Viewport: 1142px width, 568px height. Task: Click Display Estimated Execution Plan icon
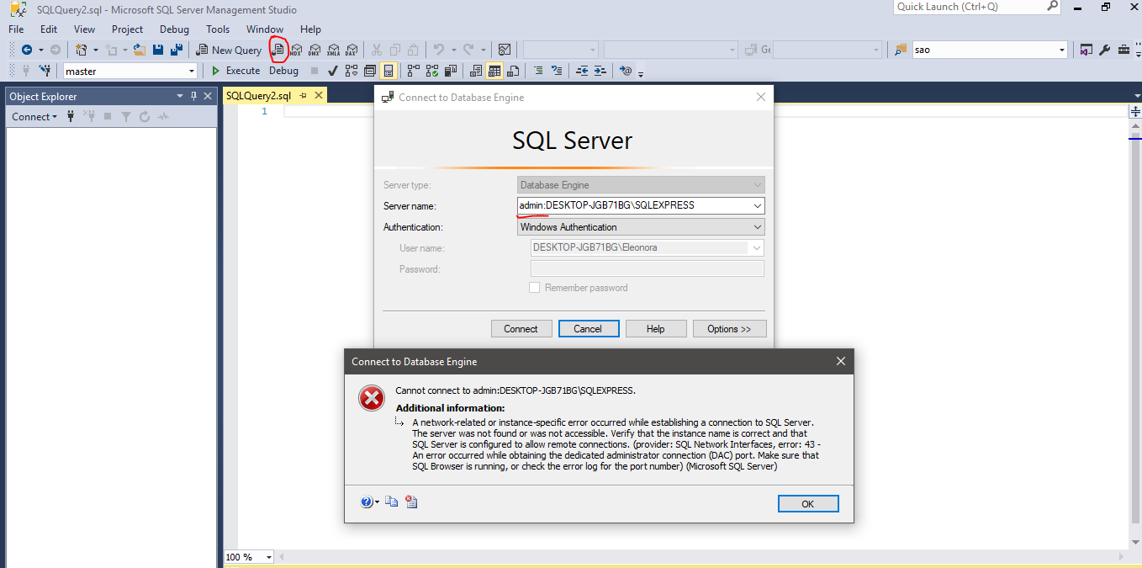[x=351, y=71]
